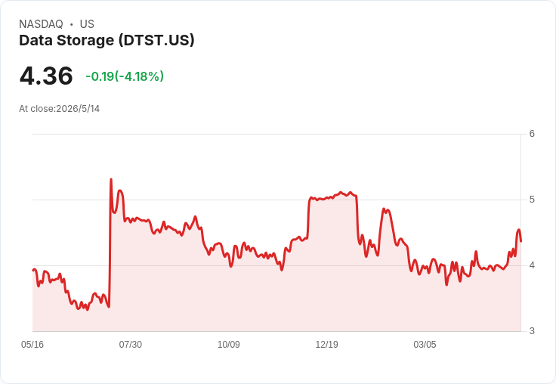This screenshot has height=384, width=556.
Task: Click the 10/09 date axis label
Action: pos(228,345)
